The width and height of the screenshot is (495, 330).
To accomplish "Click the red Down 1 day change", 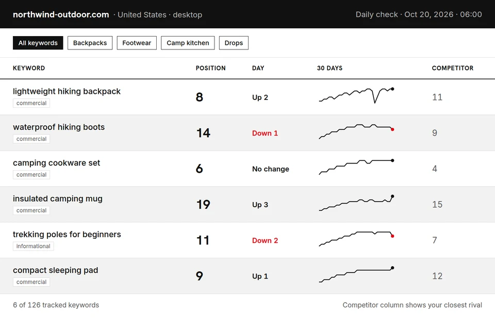I will coord(265,133).
